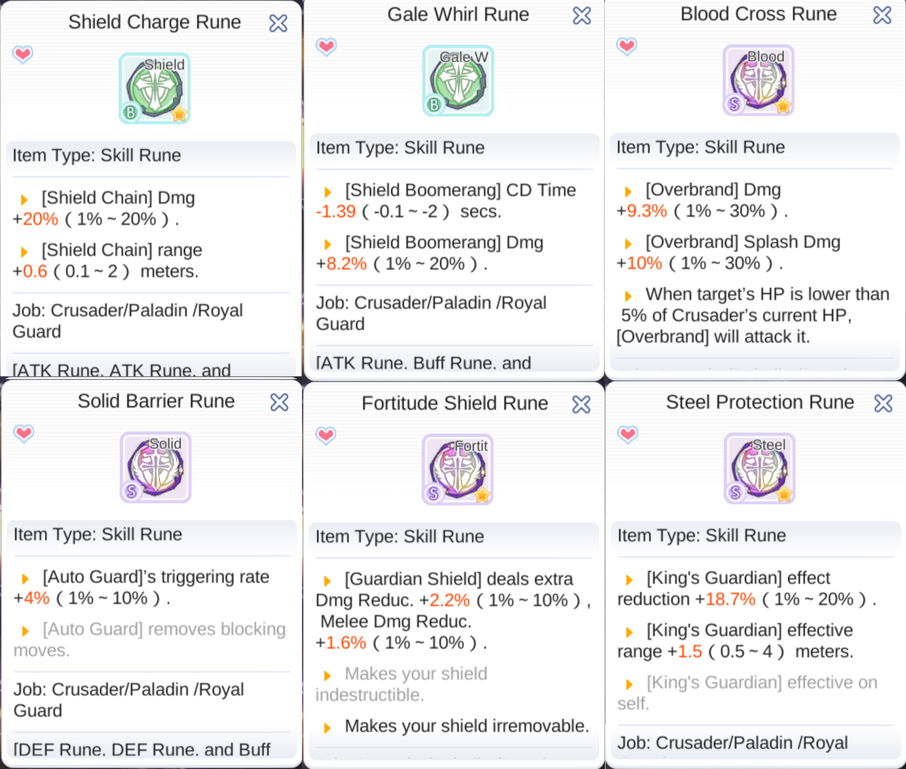Select the Shield Chain Dmg bullet arrow
906x769 pixels.
[x=24, y=199]
